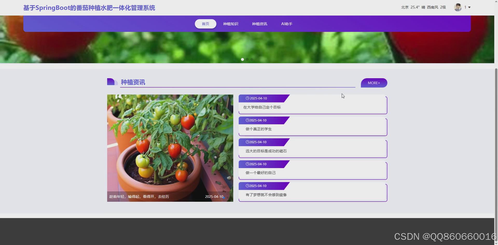Click the clock icon on 有了梦想就不会感到疲惫 card
498x245 pixels.
click(x=247, y=186)
